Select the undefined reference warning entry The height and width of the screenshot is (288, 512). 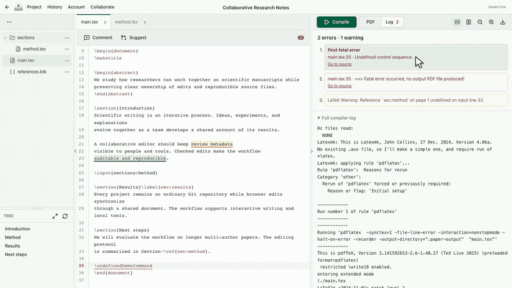tap(415, 100)
